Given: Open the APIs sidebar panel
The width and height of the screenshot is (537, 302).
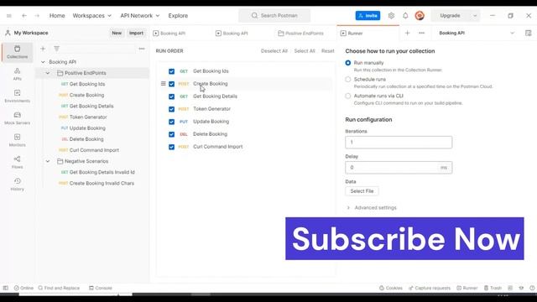Looking at the screenshot, I should [x=17, y=75].
